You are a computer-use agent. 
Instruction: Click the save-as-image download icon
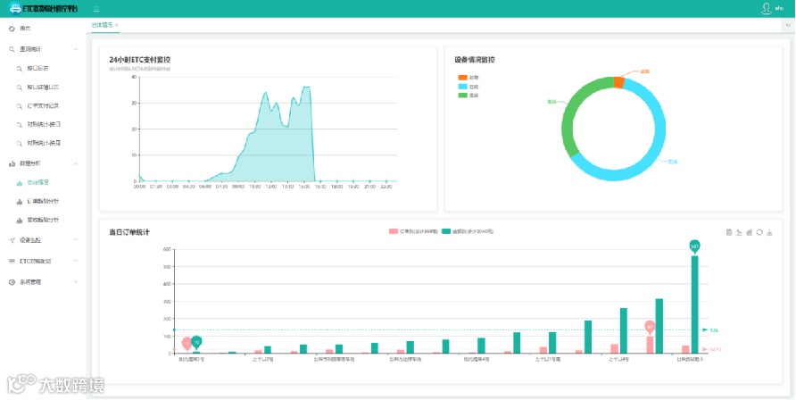pos(769,232)
